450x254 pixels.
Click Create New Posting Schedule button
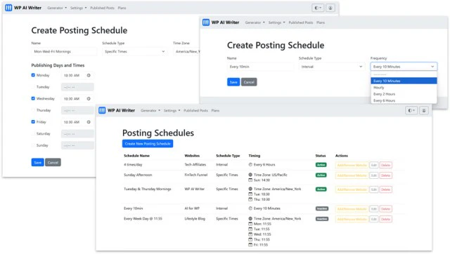(148, 144)
